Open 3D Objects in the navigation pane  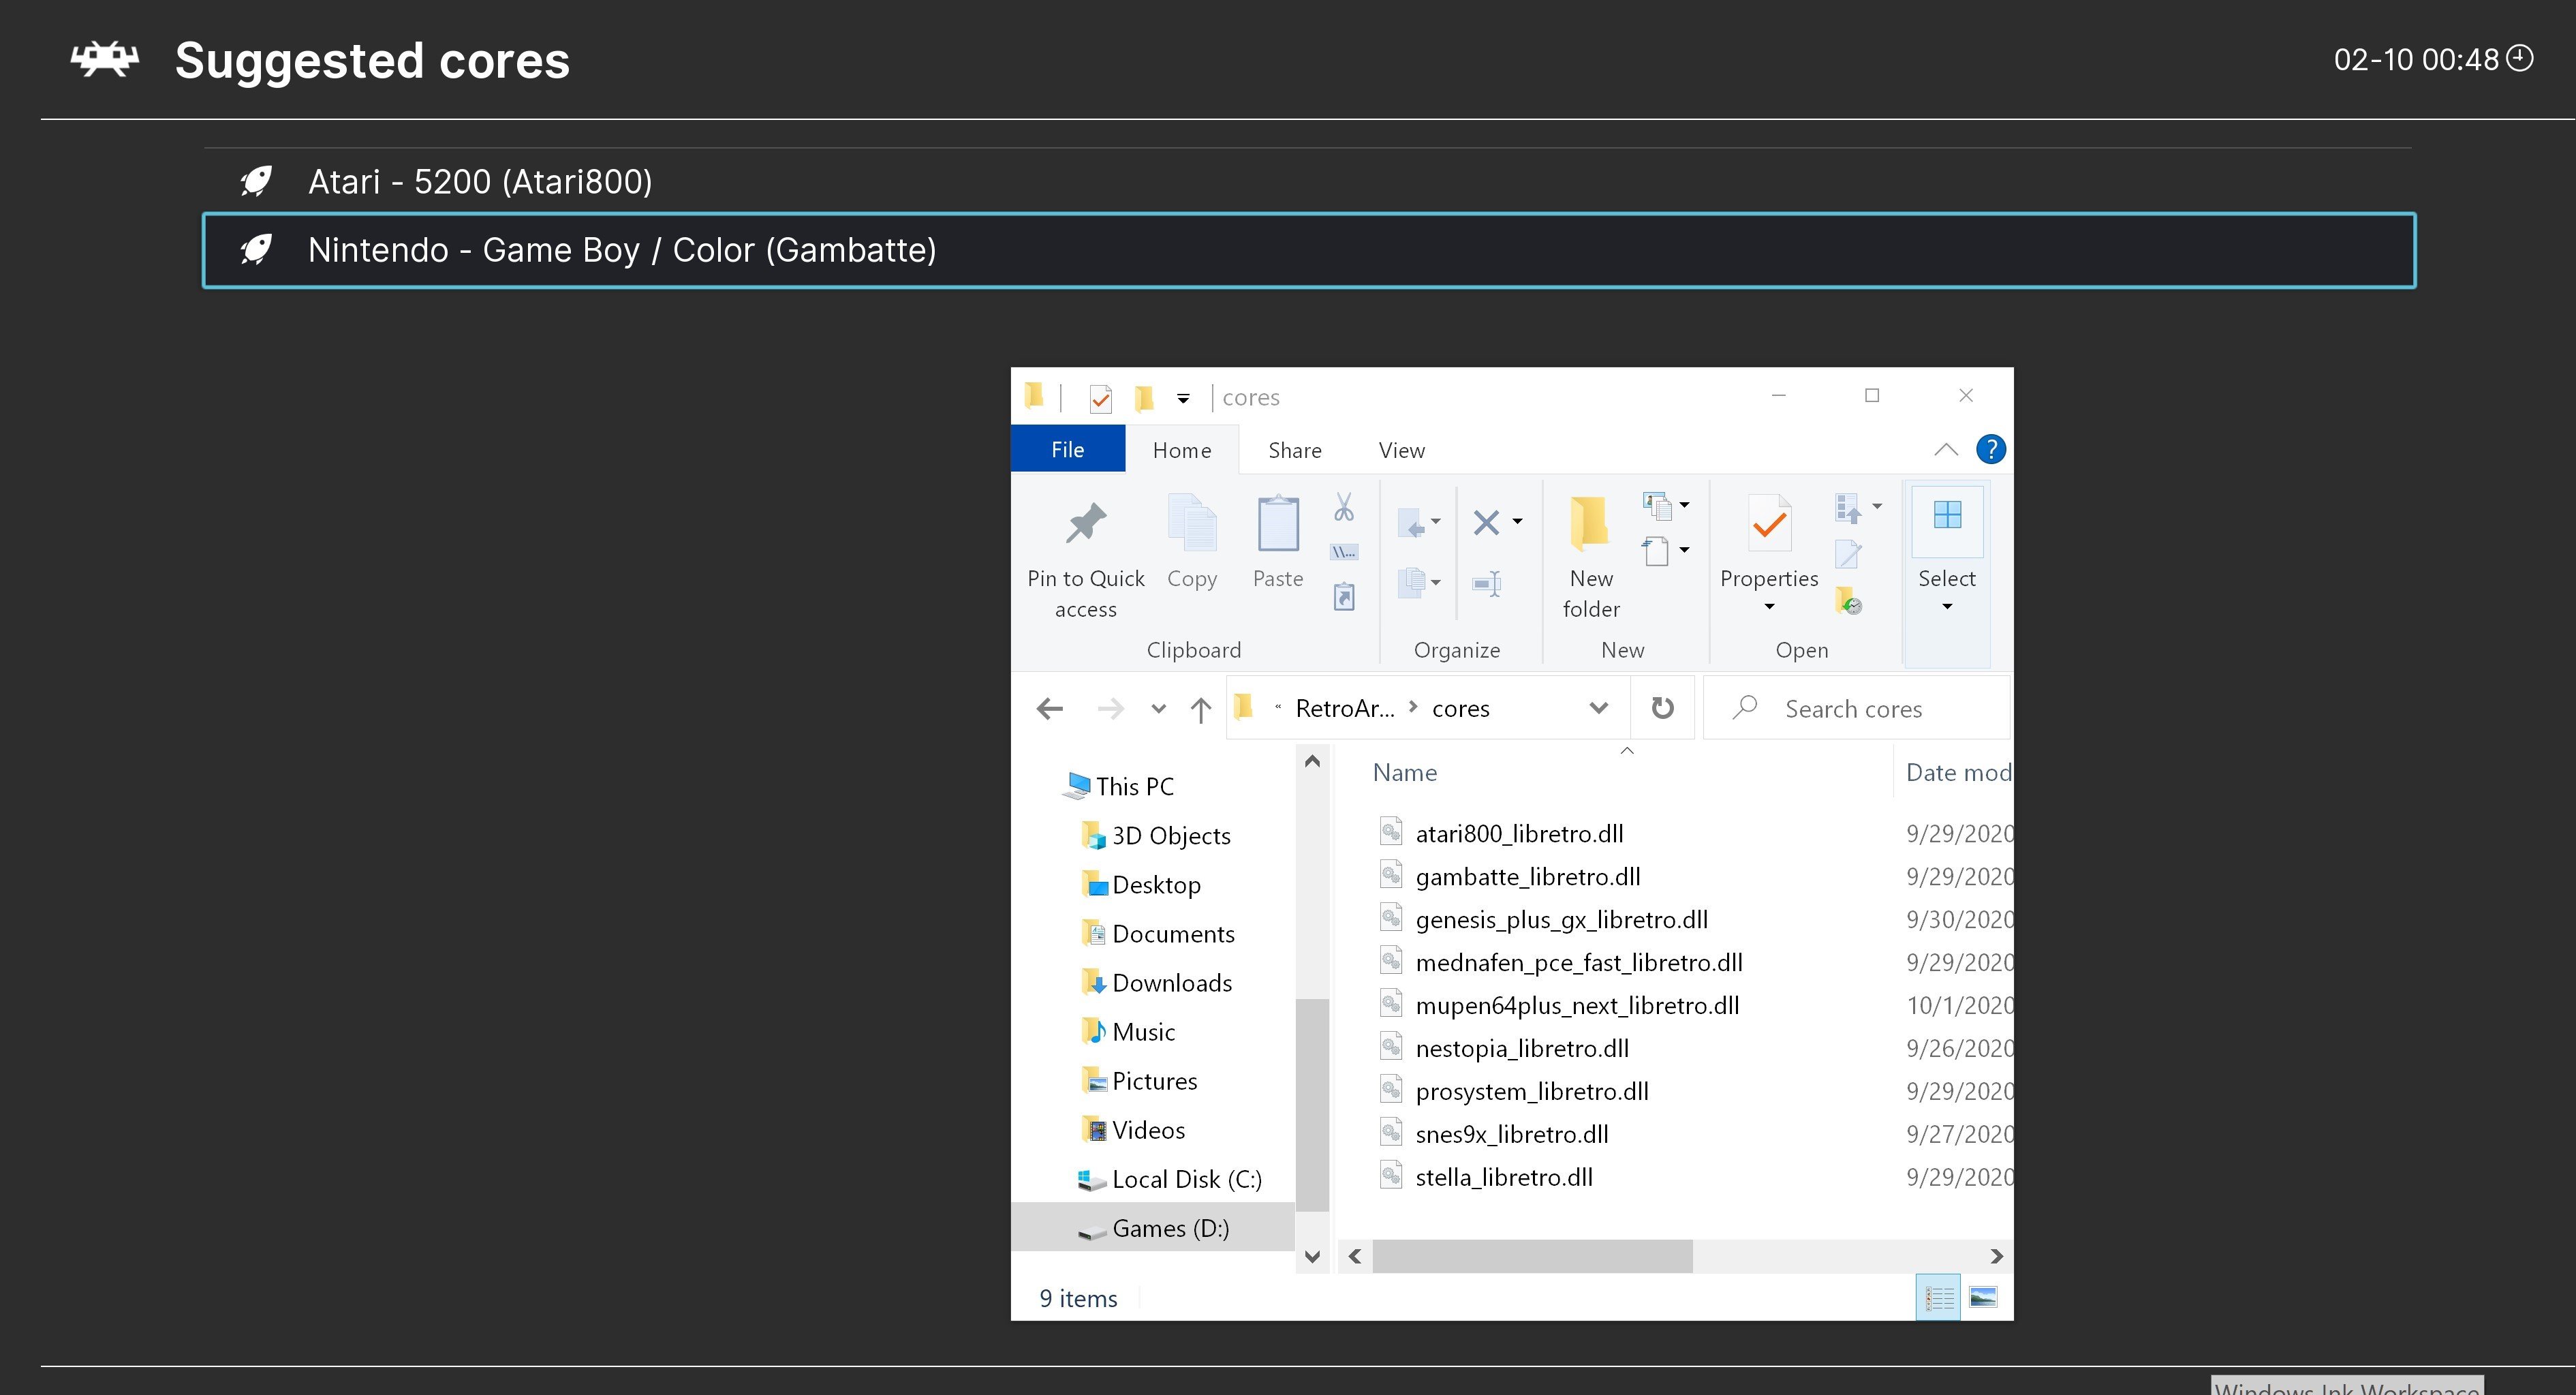click(1170, 836)
